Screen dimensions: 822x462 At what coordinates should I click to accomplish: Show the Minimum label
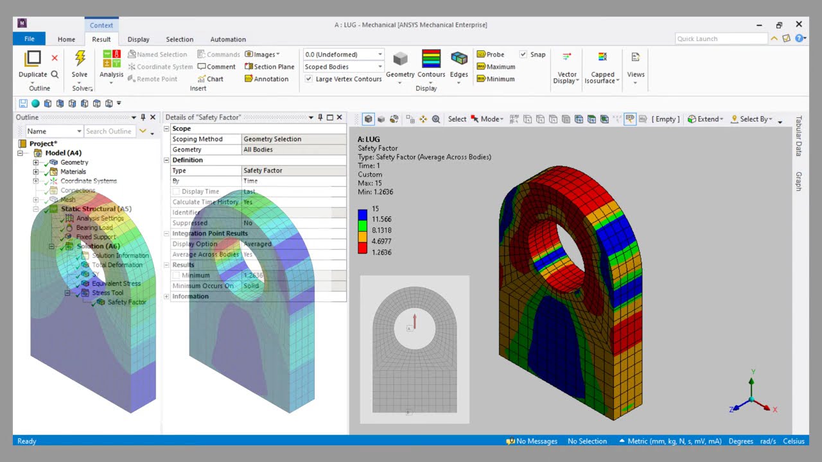[495, 79]
